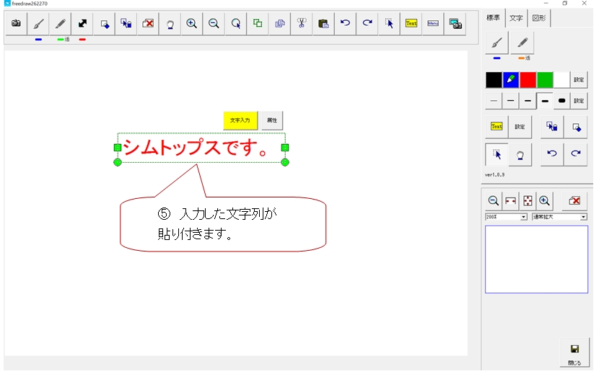Click redo arrow in the side panel
This screenshot has height=374, width=599.
(576, 153)
